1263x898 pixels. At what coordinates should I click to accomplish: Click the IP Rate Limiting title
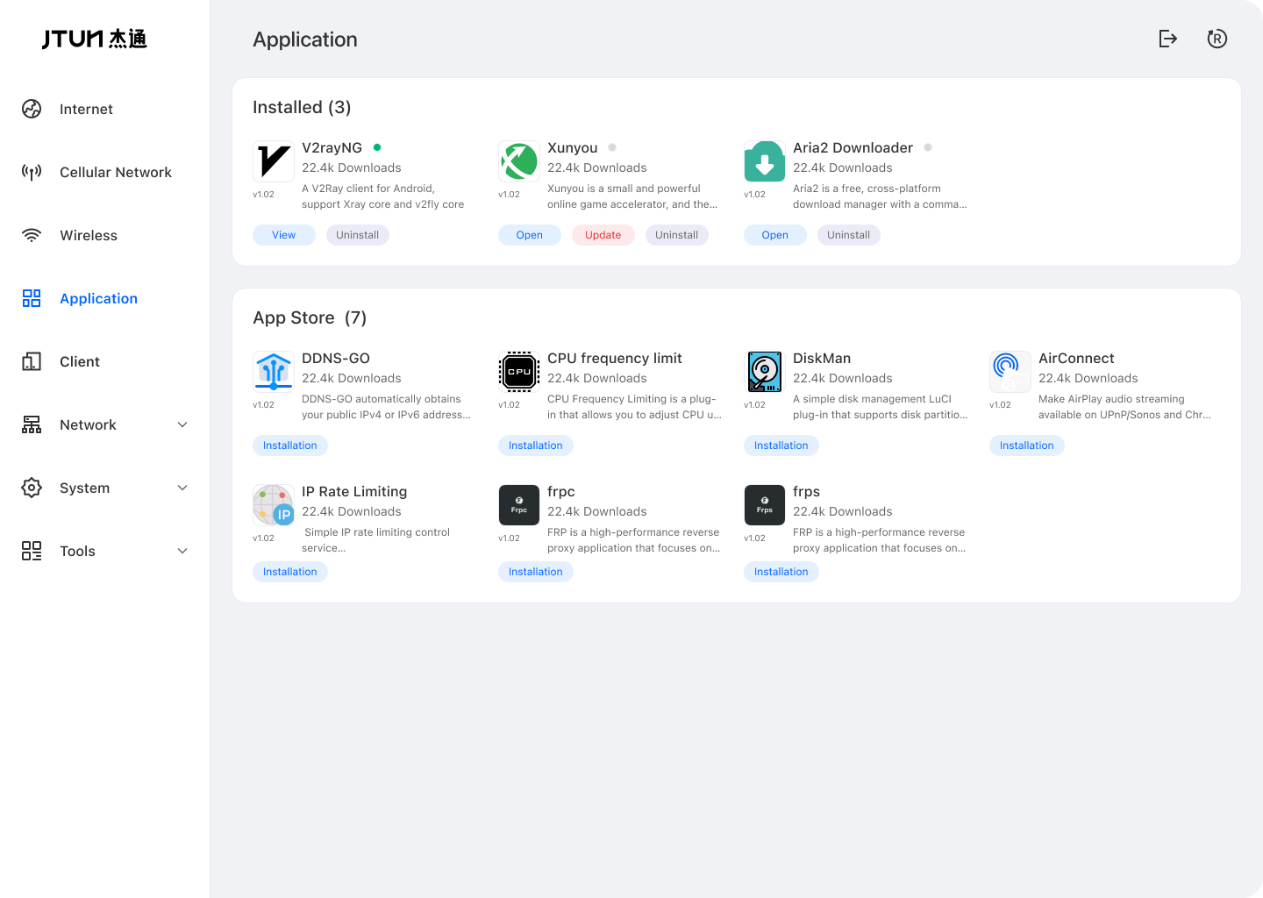click(354, 492)
